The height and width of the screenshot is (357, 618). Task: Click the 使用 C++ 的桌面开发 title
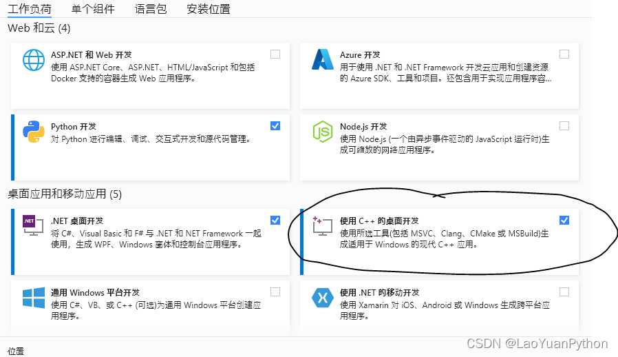tap(379, 221)
